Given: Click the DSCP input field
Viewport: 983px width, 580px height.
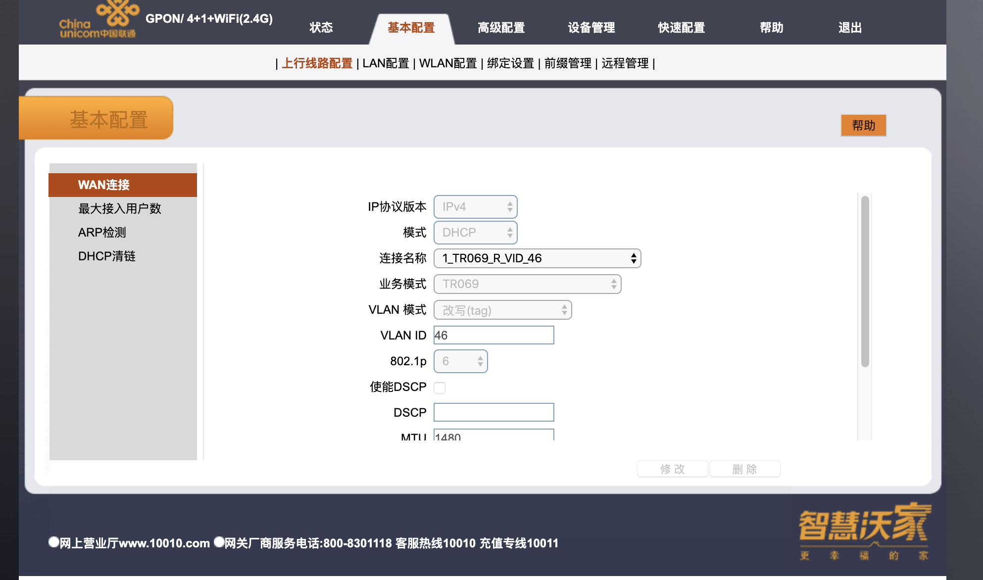Looking at the screenshot, I should [494, 412].
